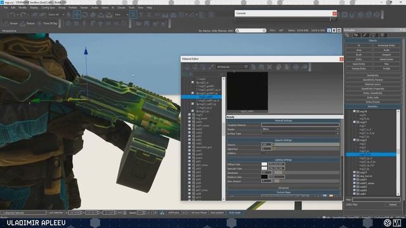The image size is (406, 228).
Task: Click the link objects toolbar icon
Action: click(35, 15)
